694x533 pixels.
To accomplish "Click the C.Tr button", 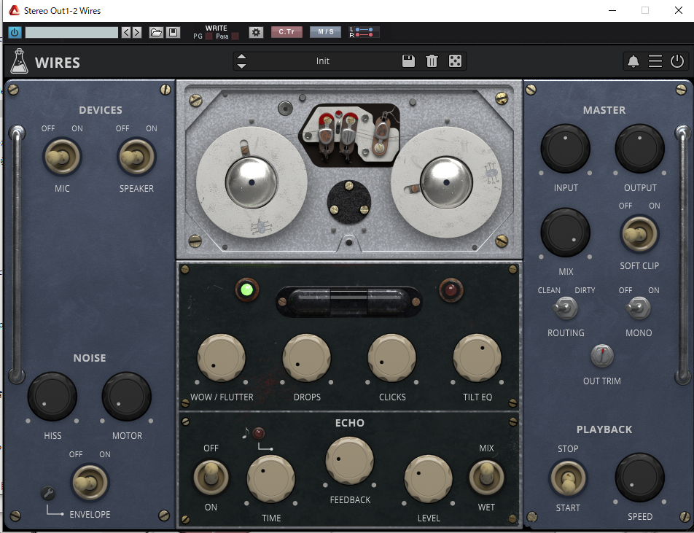I will point(286,32).
